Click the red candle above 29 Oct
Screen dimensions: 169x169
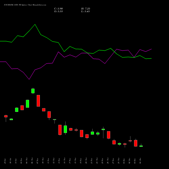click(x=6, y=116)
